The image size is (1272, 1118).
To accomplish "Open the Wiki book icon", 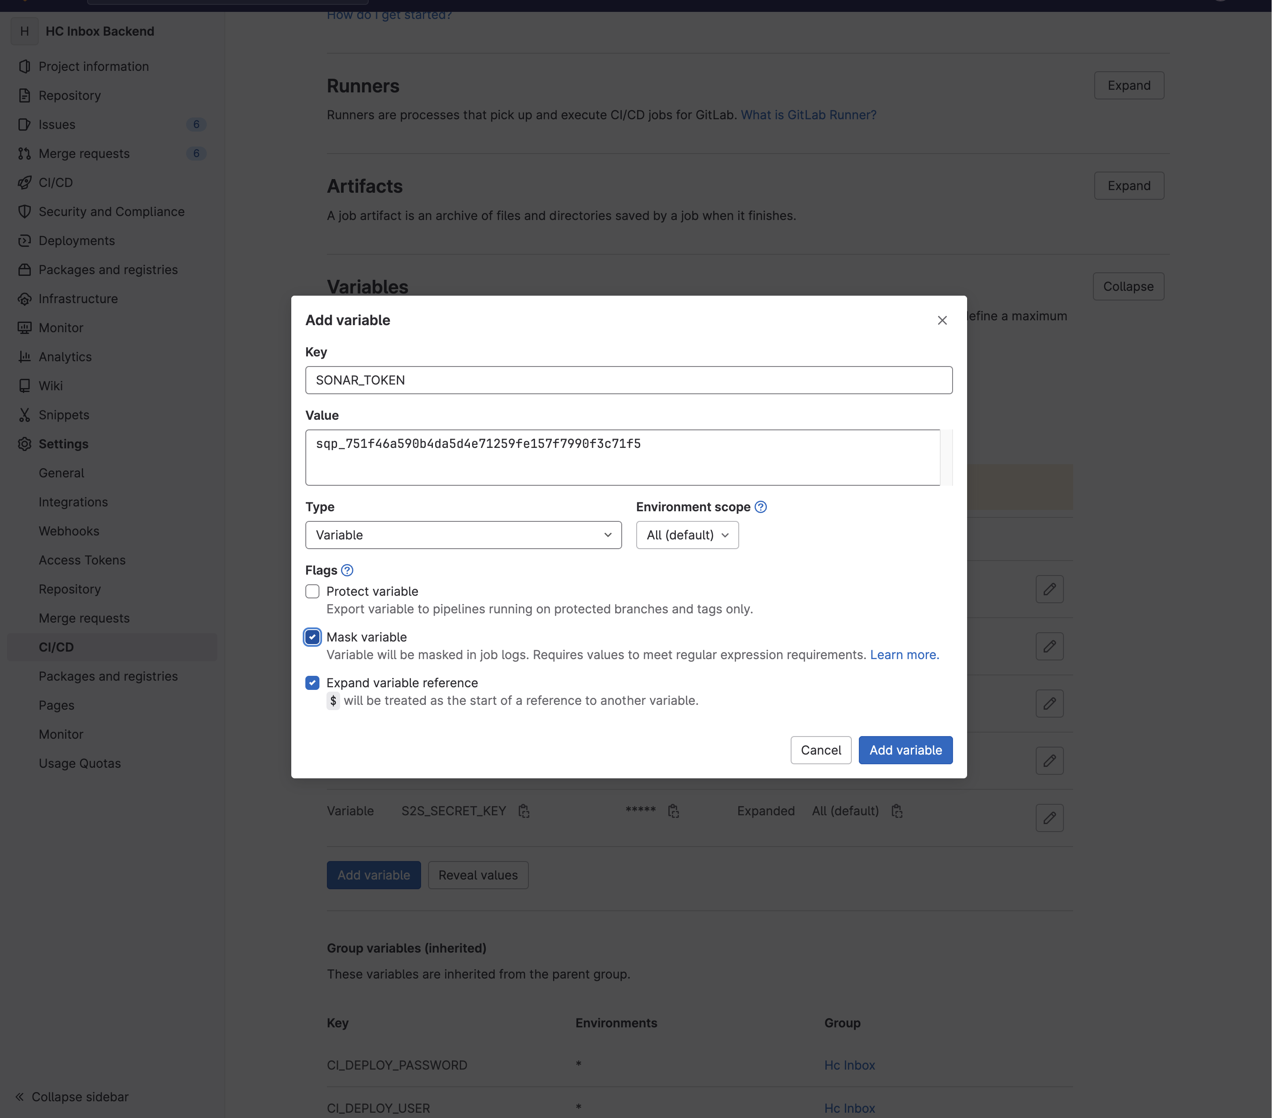I will pos(24,386).
